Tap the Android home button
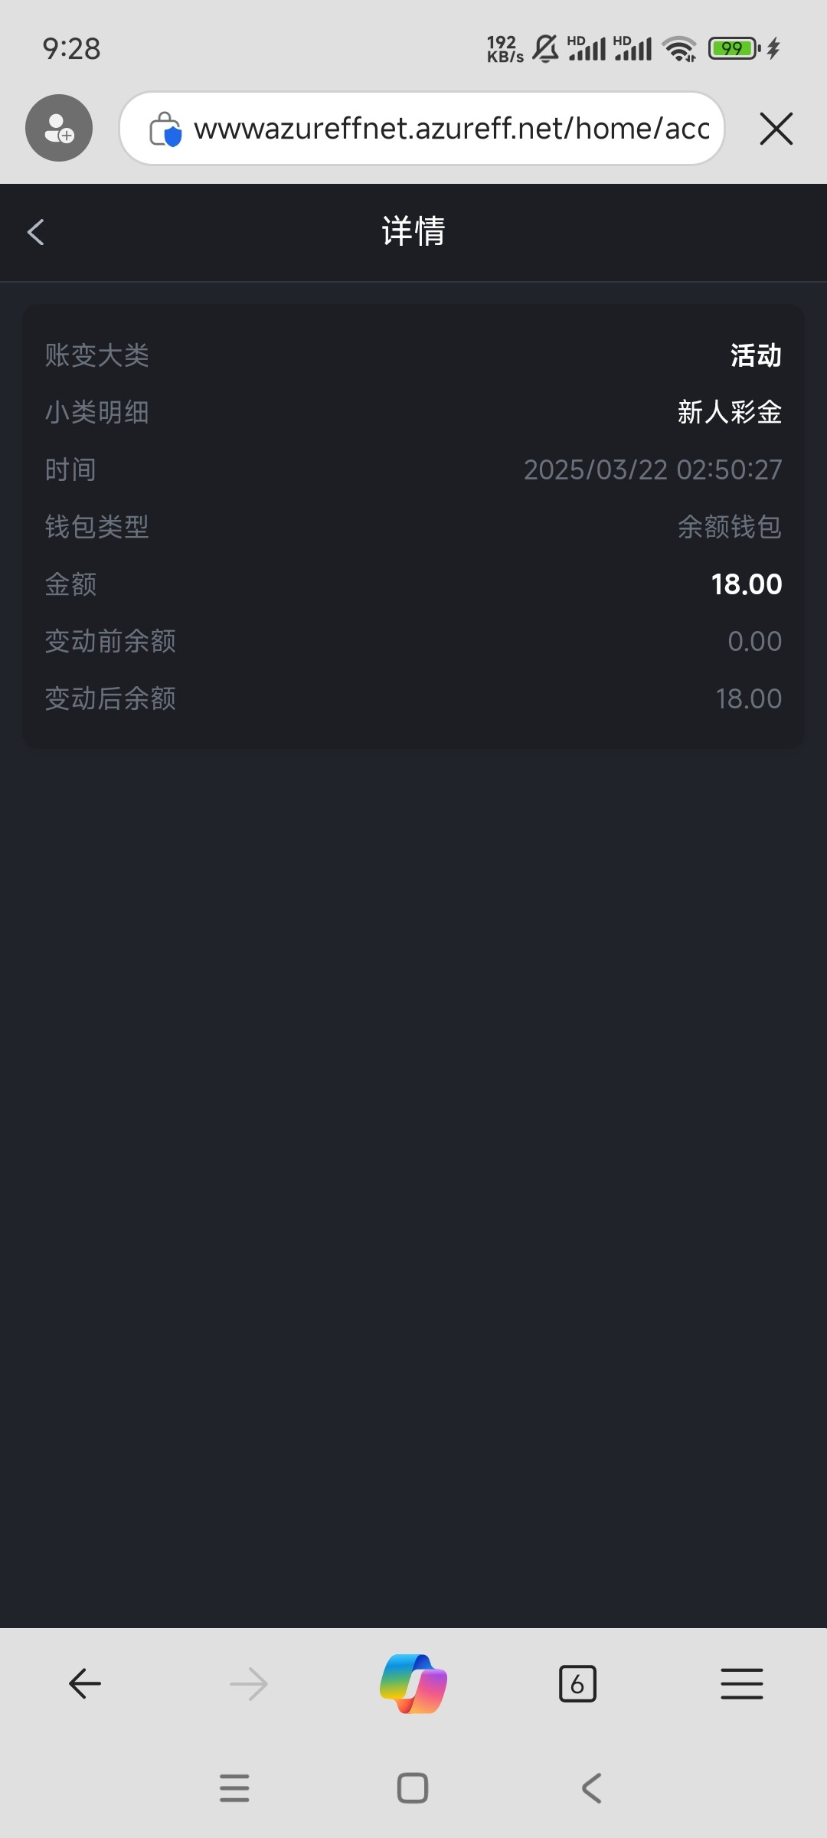 coord(413,1788)
